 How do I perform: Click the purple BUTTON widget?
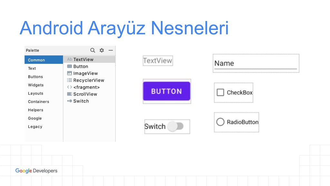[167, 91]
